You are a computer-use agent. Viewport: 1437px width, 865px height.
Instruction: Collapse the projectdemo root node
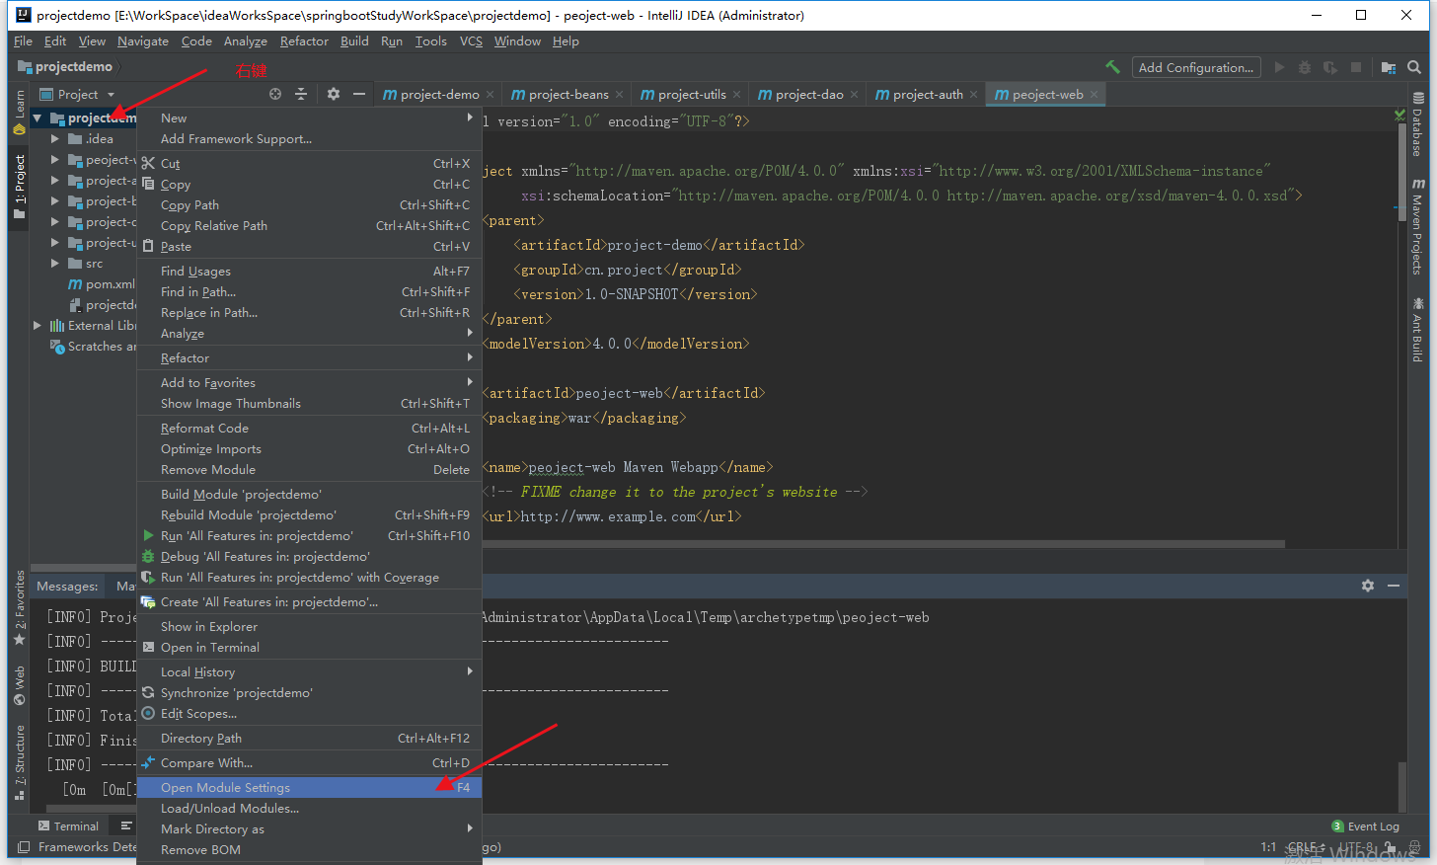[38, 118]
